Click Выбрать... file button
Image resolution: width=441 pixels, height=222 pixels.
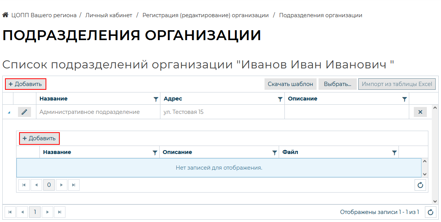pyautogui.click(x=337, y=84)
